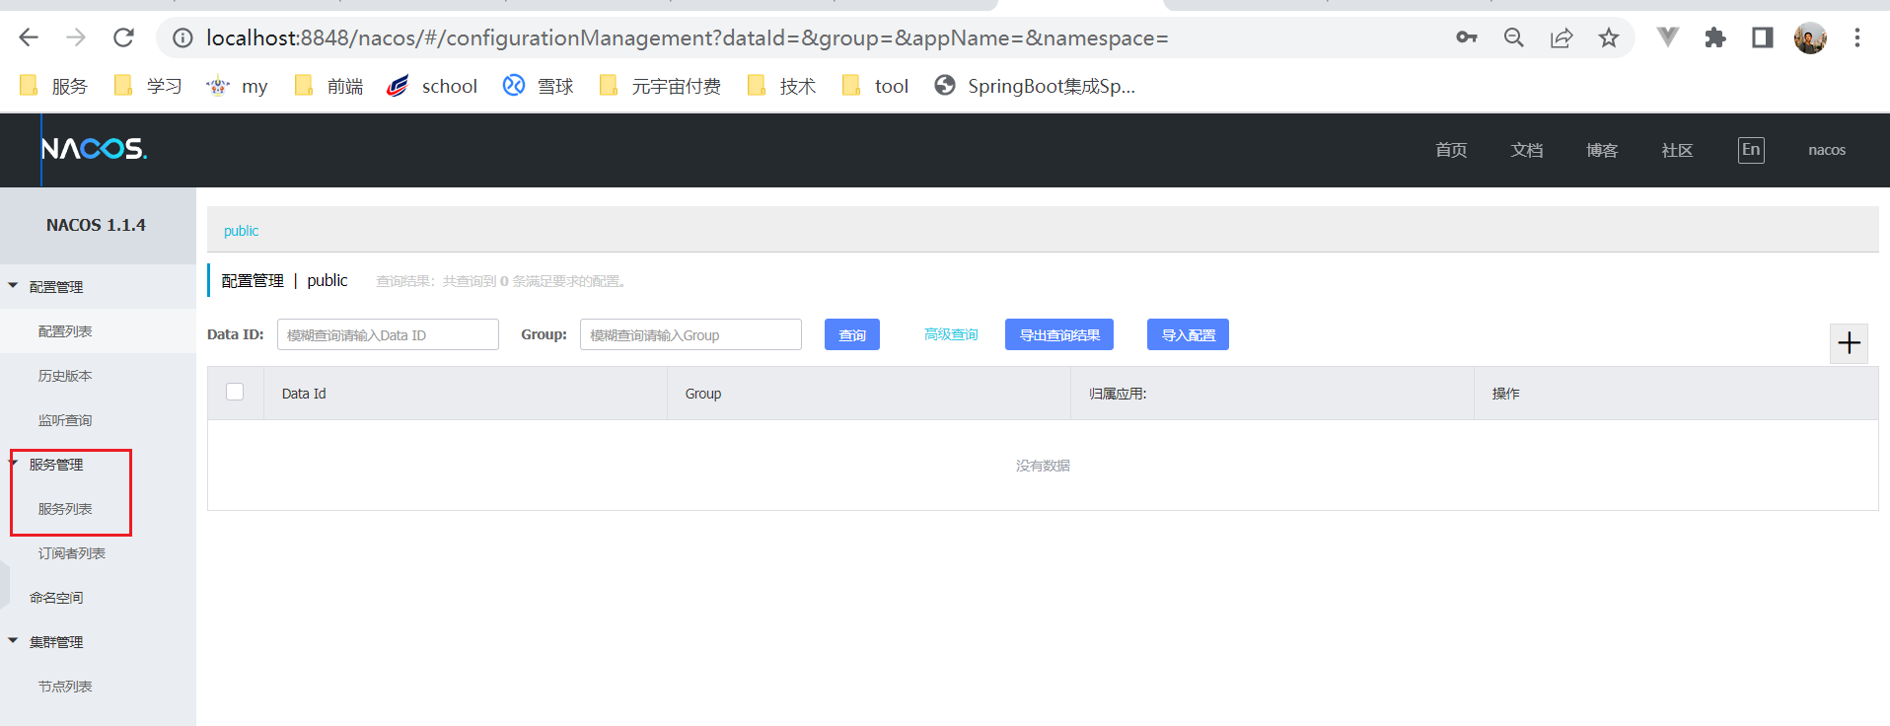
Task: Click the plus icon to add configuration
Action: 1849,343
